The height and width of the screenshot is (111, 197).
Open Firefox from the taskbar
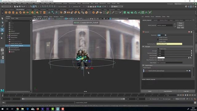point(38,109)
